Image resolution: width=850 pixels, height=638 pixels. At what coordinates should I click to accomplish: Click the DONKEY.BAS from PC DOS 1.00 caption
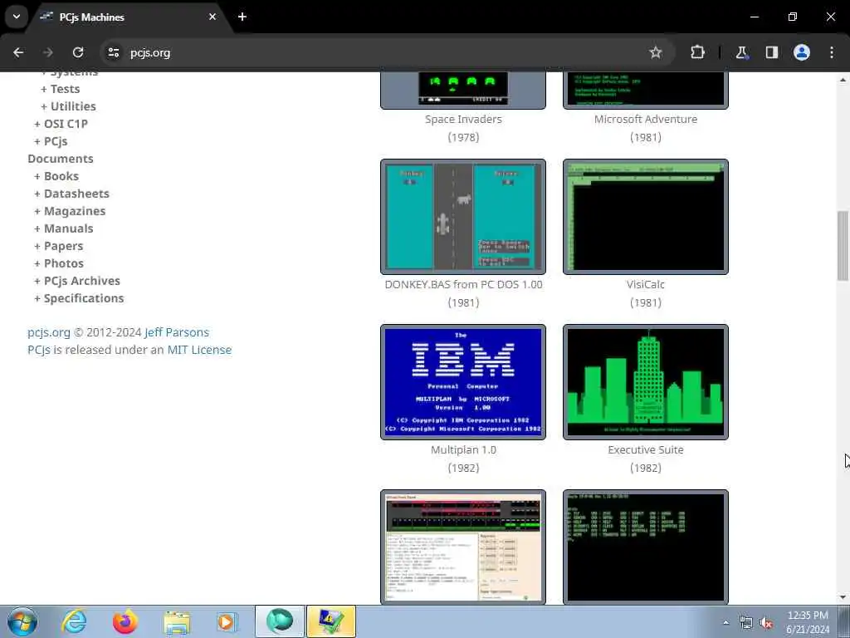point(463,284)
